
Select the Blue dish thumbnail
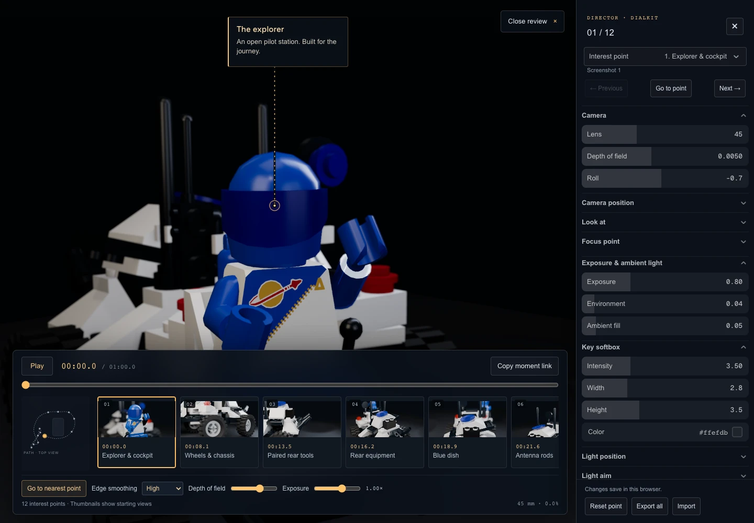point(468,433)
